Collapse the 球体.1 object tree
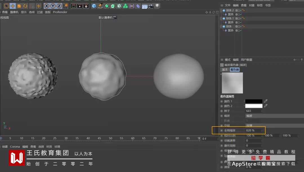Viewport: 304px width, 172px height. click(221, 18)
